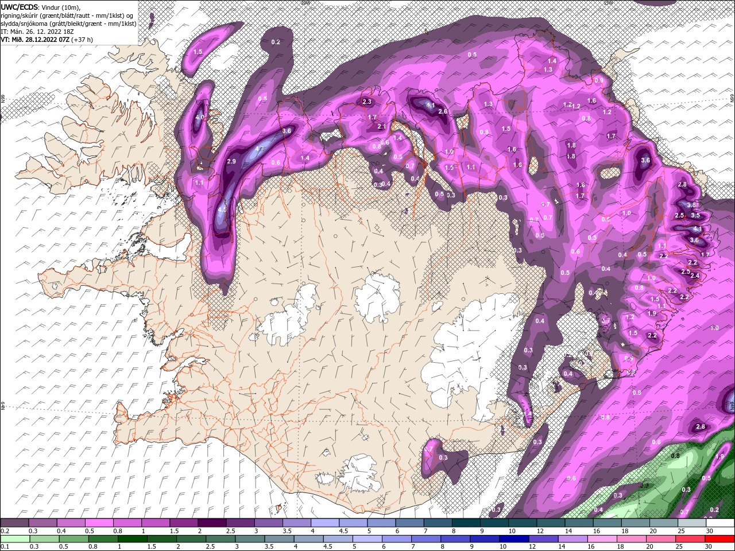The image size is (735, 551).
Task: Click the dark mauve swatch between 0.2 and 0.3, upper row
Action: tap(15, 523)
